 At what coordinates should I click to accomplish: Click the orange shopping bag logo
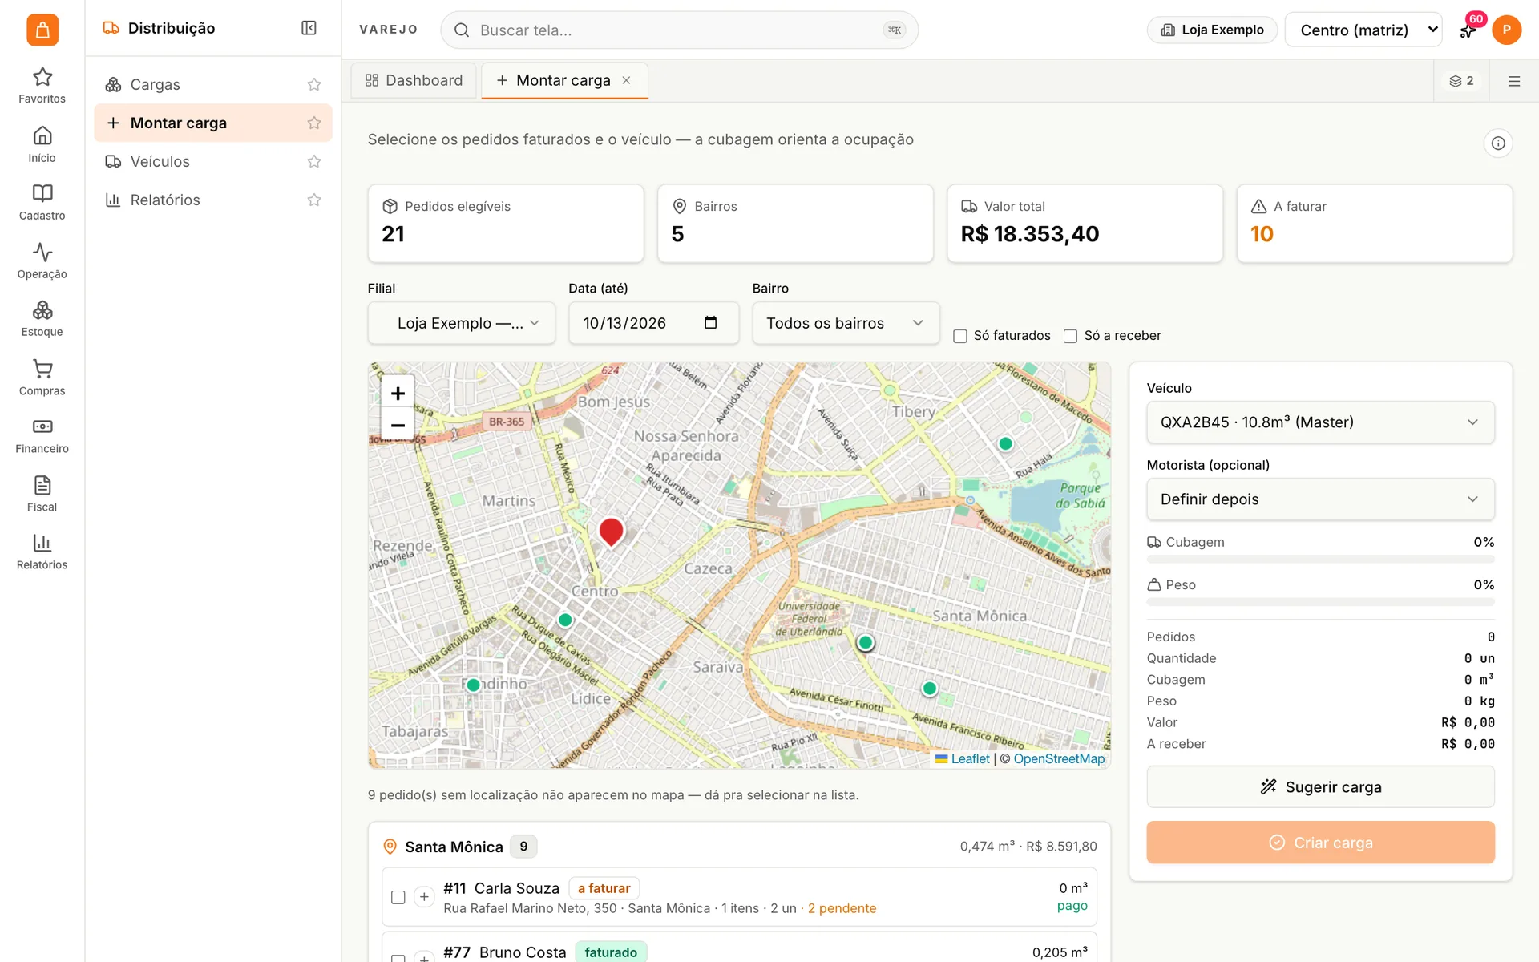tap(42, 30)
